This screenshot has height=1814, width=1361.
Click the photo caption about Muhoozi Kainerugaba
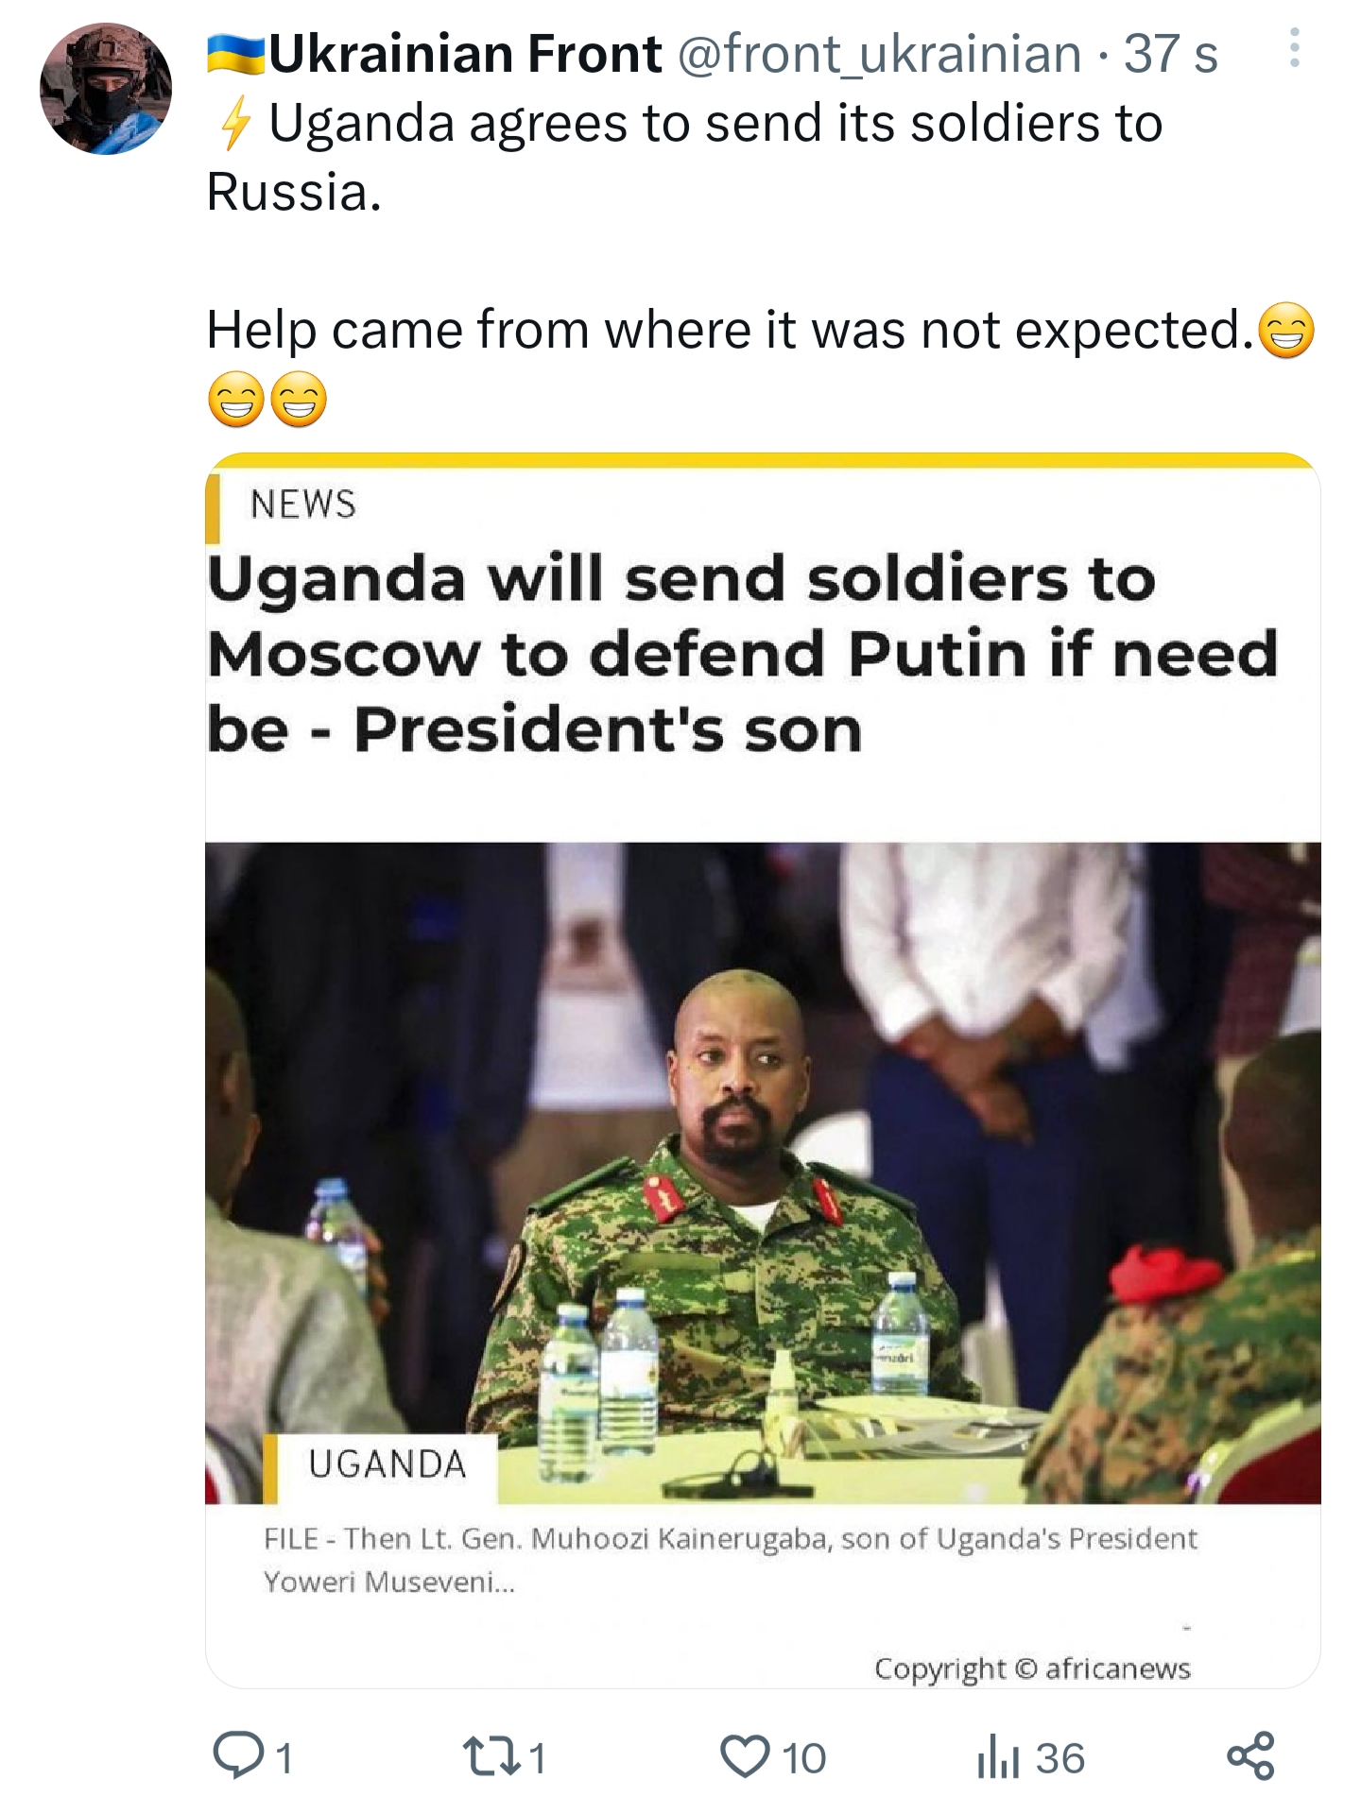coord(730,1559)
